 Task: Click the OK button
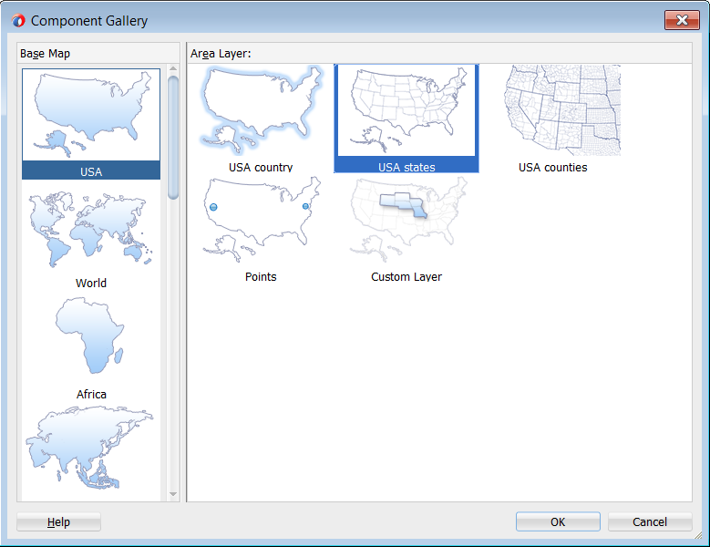[558, 521]
